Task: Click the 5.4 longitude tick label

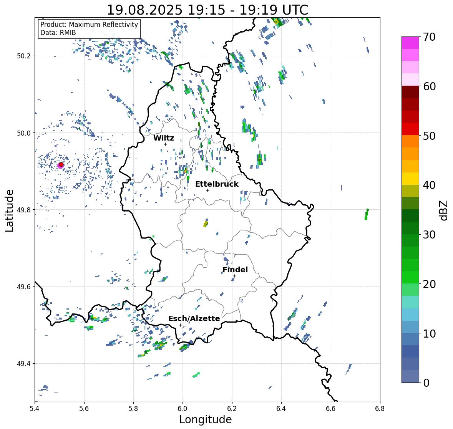Action: click(35, 409)
